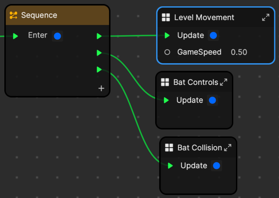Expand the Bat Collision node
The image size is (279, 198).
(228, 147)
